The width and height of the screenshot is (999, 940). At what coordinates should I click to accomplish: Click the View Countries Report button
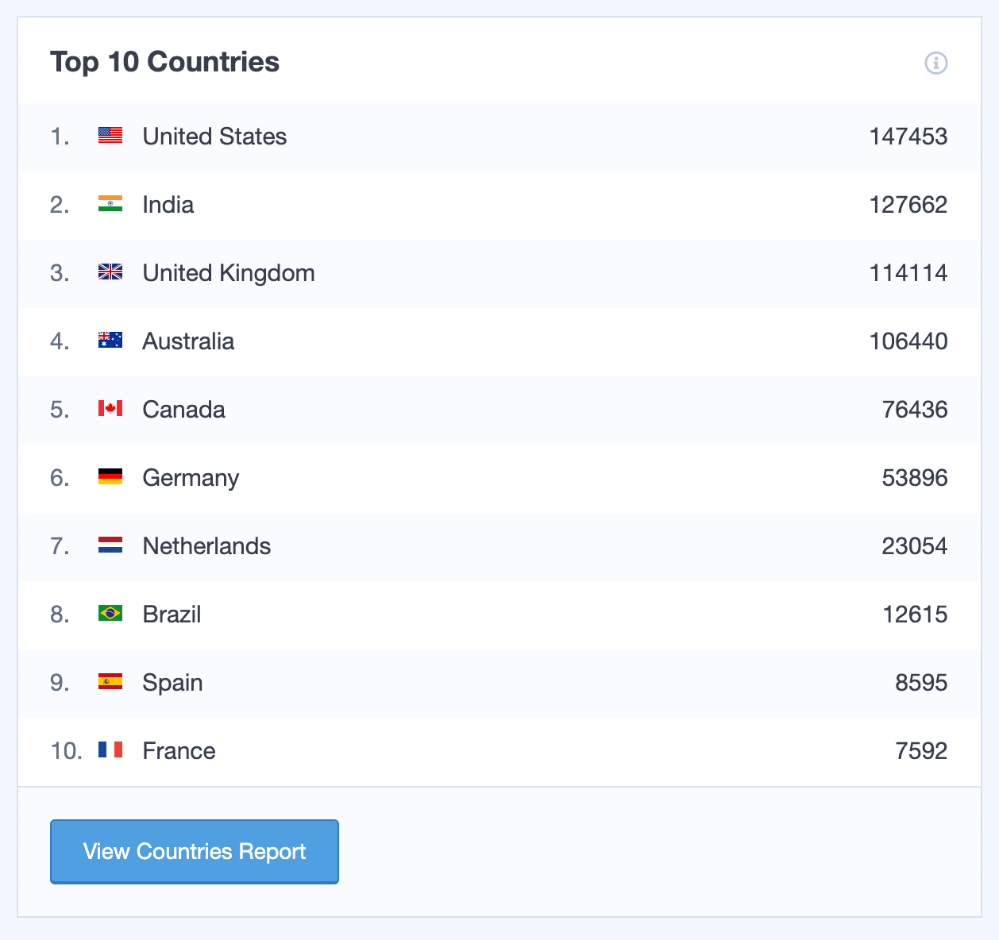[x=194, y=851]
